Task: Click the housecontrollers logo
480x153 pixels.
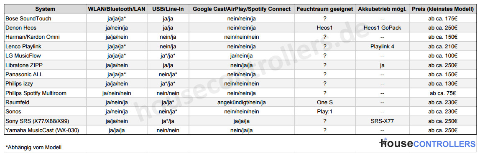Action: tap(427, 143)
